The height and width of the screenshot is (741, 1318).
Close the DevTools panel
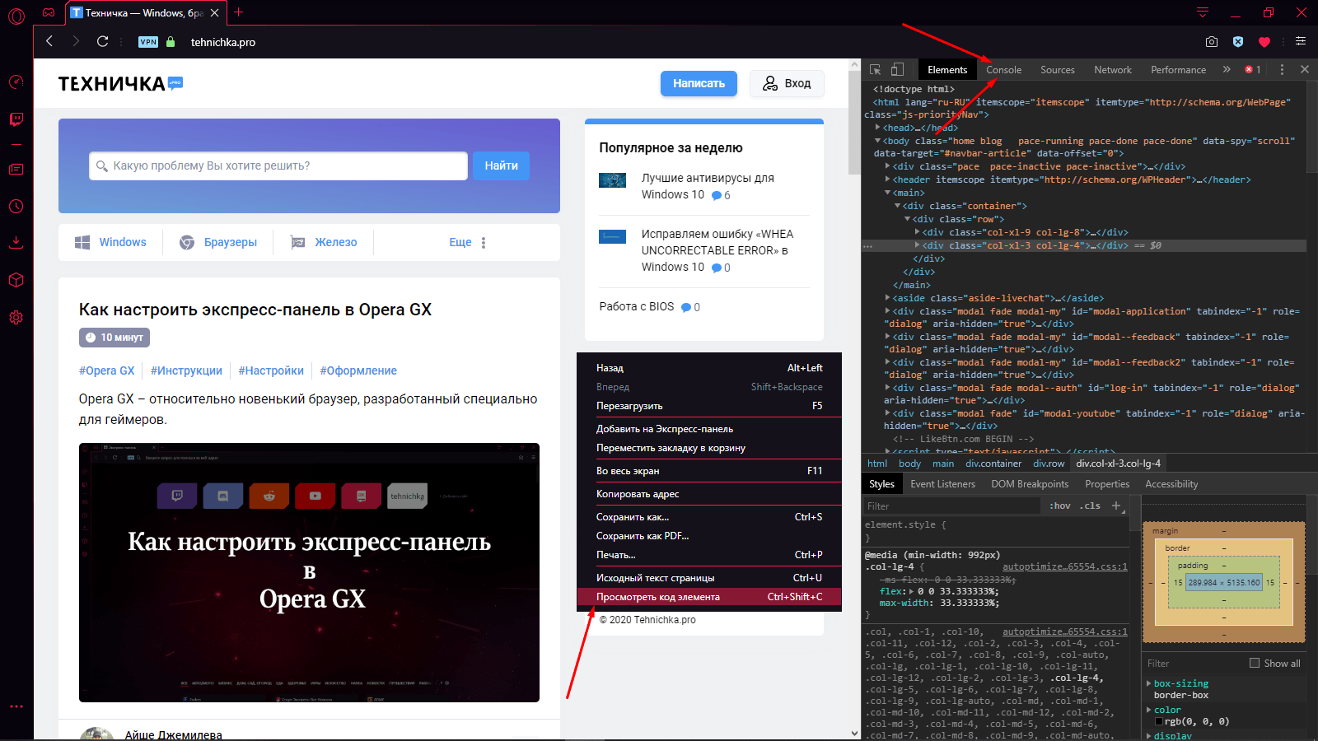click(1305, 70)
